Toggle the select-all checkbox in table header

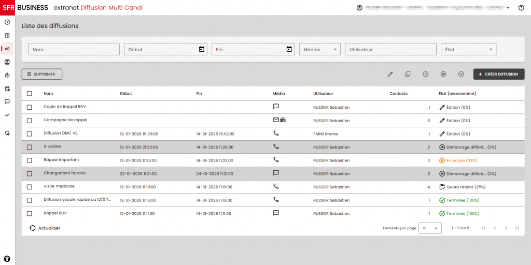(x=30, y=94)
